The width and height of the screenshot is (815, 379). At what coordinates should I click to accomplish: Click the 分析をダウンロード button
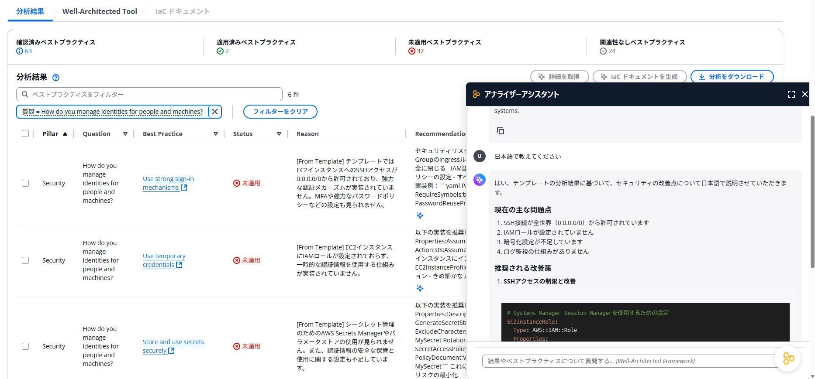point(732,77)
